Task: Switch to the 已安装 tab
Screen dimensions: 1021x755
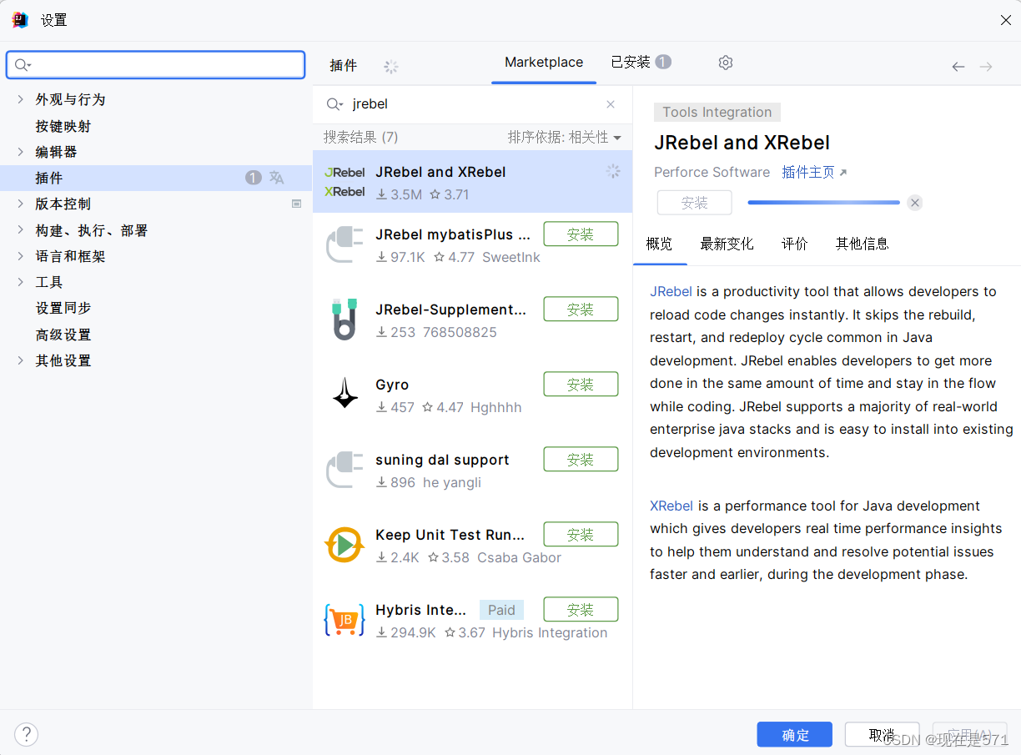Action: (x=641, y=63)
